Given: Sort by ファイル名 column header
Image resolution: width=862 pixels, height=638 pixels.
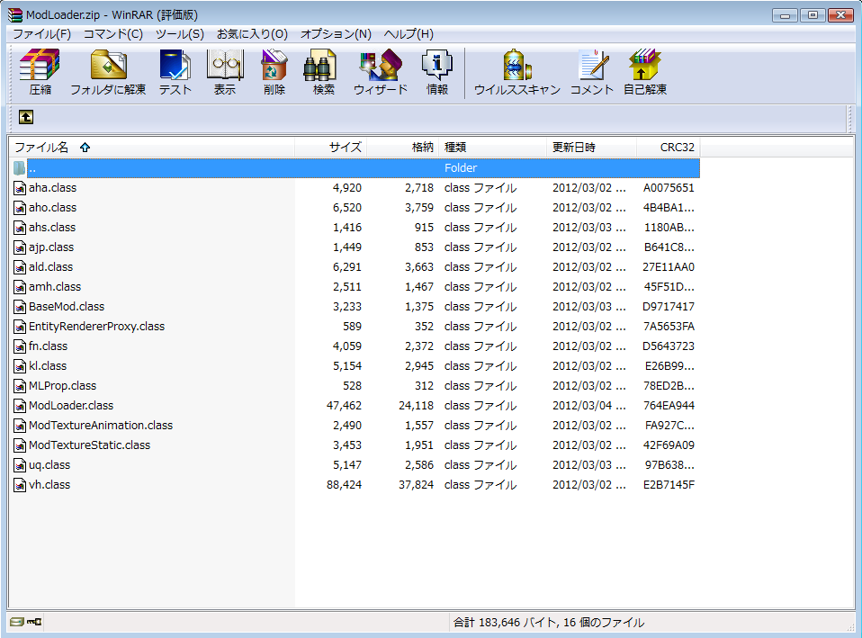Looking at the screenshot, I should click(x=152, y=148).
